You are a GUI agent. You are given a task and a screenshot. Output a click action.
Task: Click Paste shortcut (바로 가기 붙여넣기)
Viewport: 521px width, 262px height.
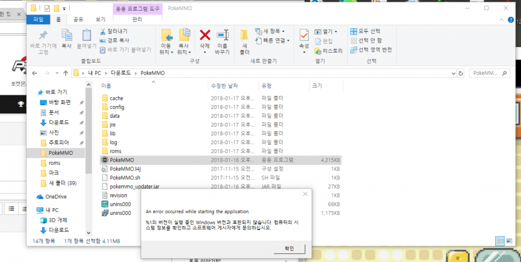[126, 50]
